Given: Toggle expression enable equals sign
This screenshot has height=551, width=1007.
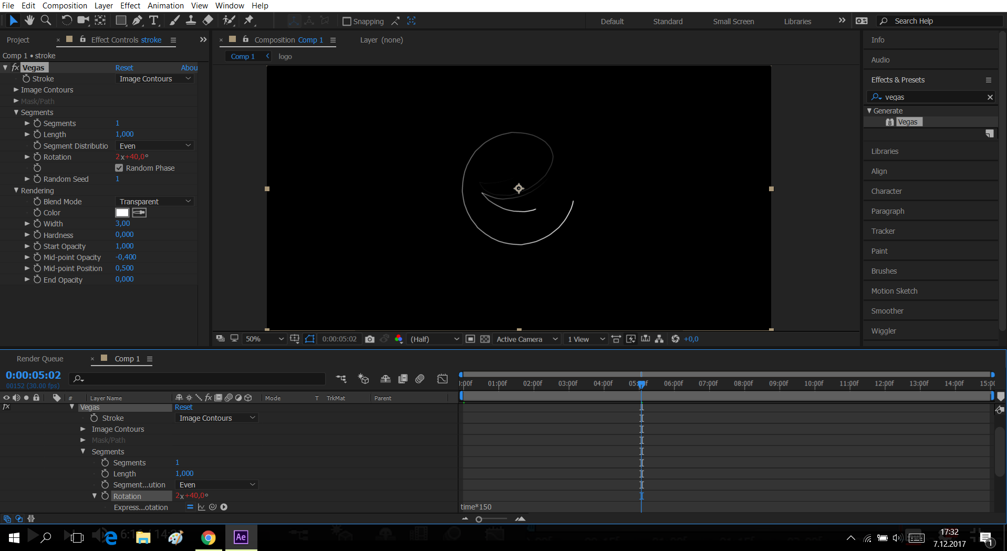Looking at the screenshot, I should pyautogui.click(x=190, y=507).
